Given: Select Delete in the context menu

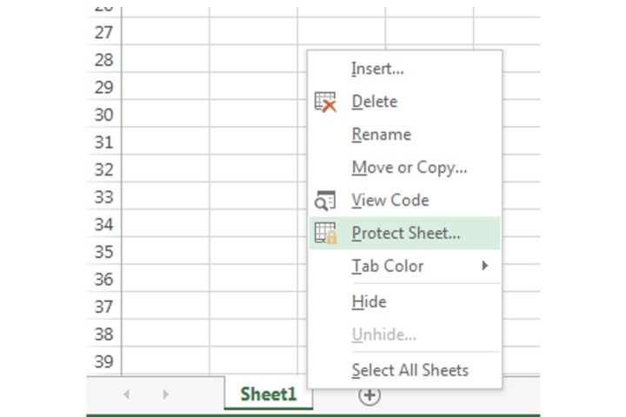Looking at the screenshot, I should tap(374, 102).
